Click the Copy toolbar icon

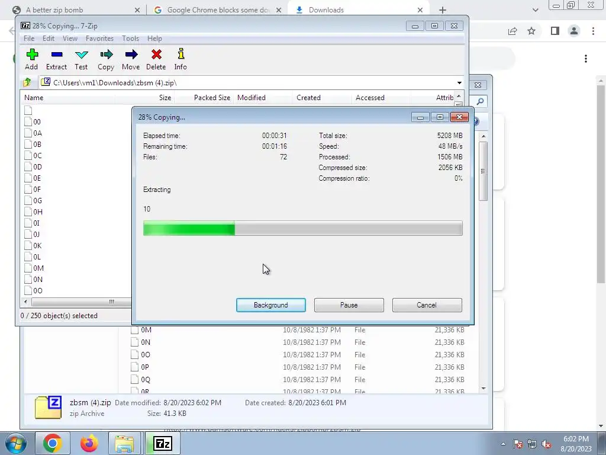tap(106, 59)
